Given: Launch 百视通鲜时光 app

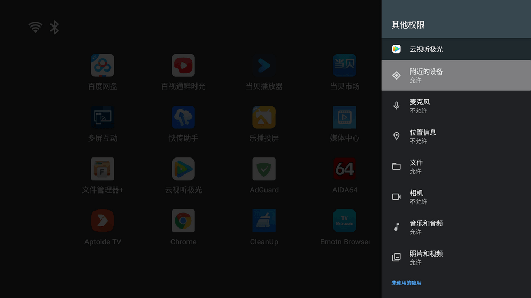Looking at the screenshot, I should [183, 66].
